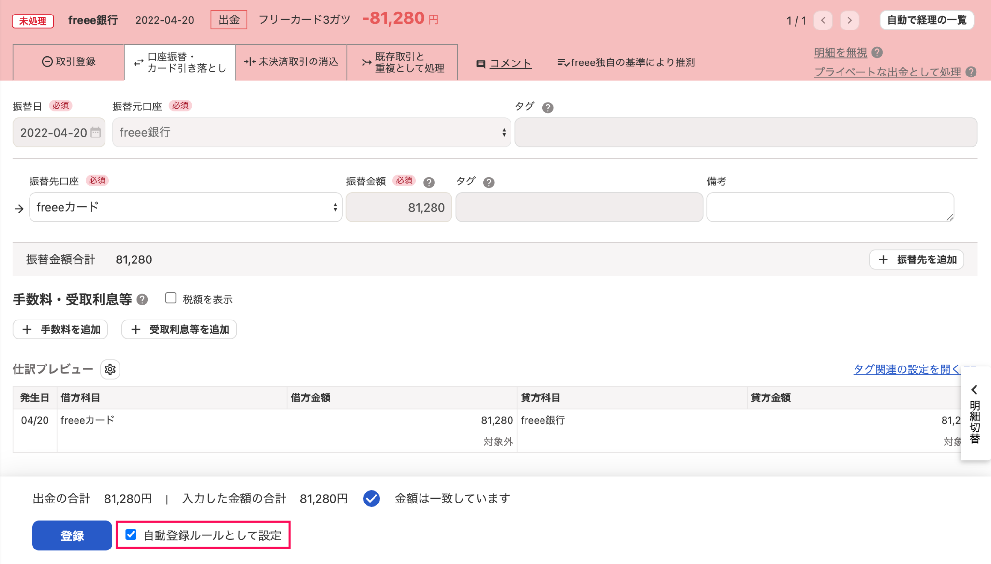Click the 明細切替 side panel chevron

[975, 390]
